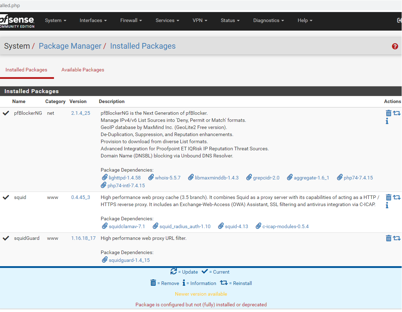Open php74-7.4.15 dependency link
402x312 pixels.
point(358,178)
